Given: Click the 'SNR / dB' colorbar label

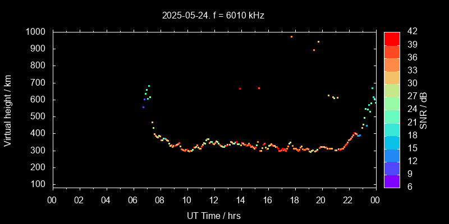Looking at the screenshot, I should [x=424, y=110].
